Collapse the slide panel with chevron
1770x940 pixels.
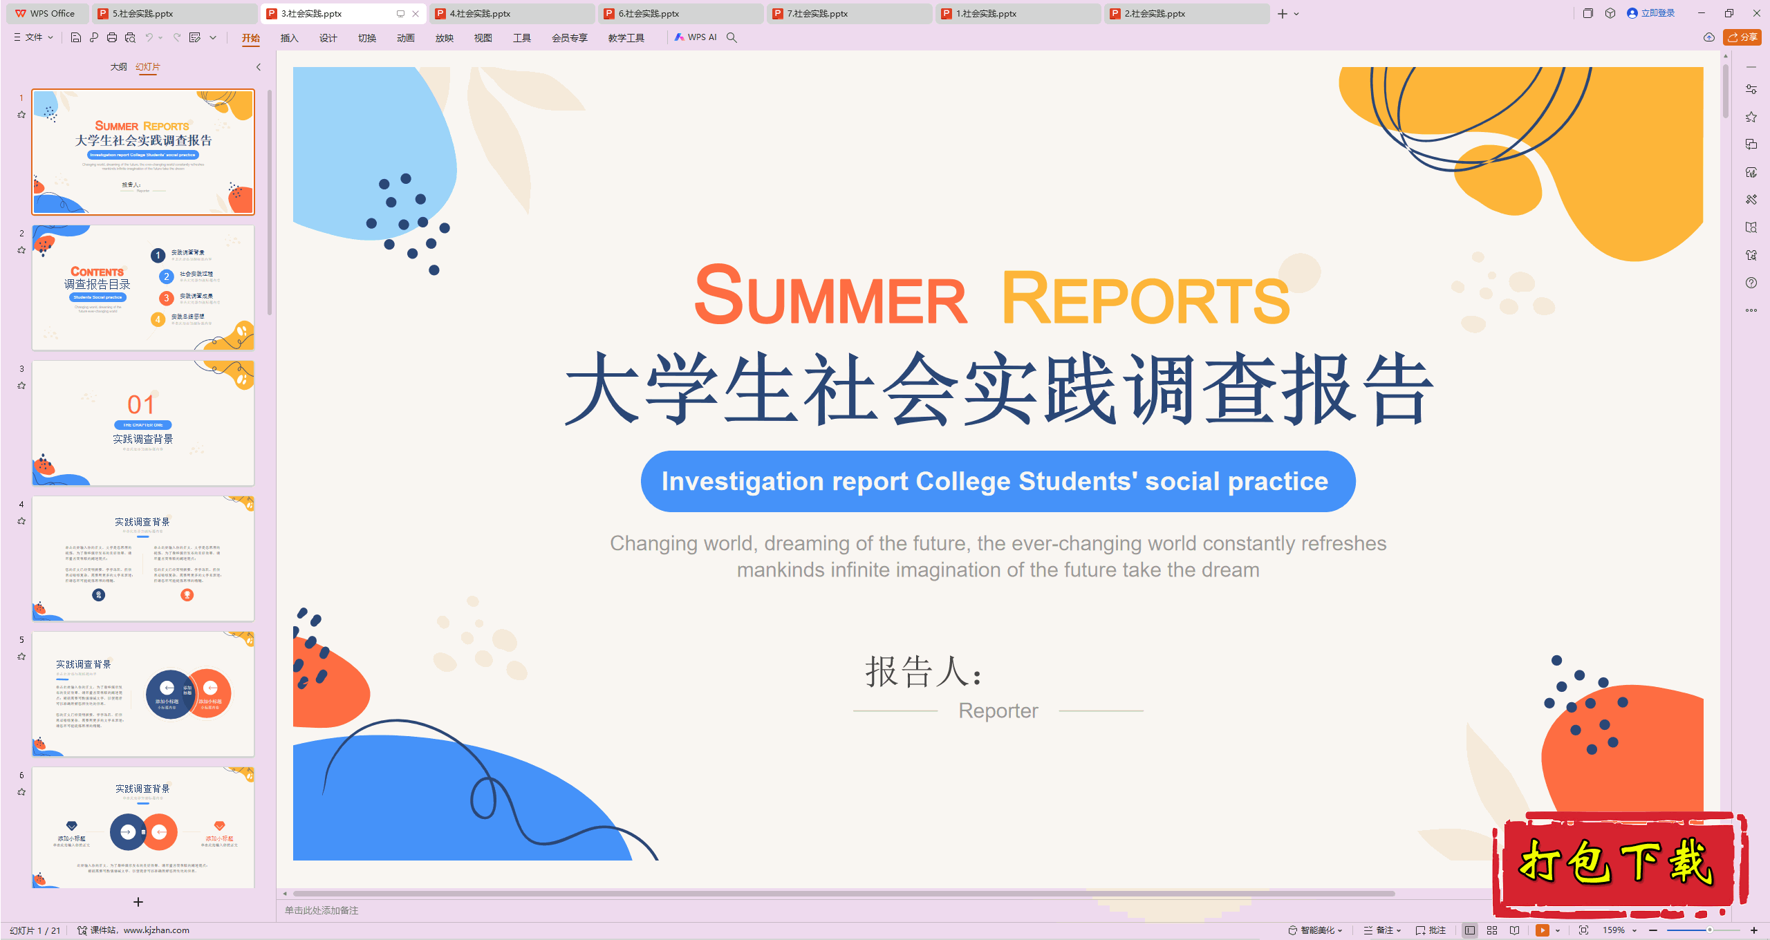click(x=259, y=67)
